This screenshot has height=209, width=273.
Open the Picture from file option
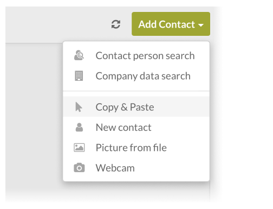[x=136, y=148]
